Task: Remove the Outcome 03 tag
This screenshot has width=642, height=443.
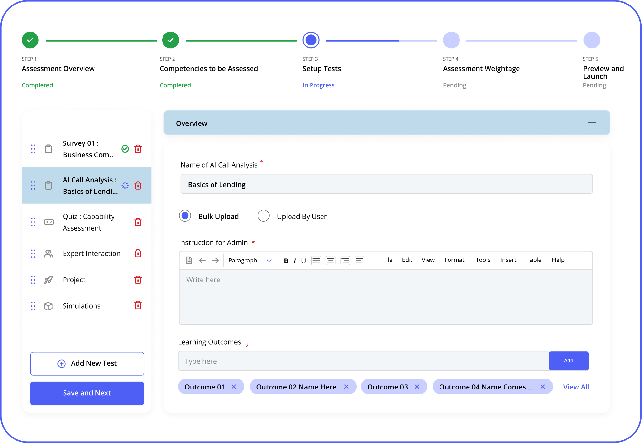Action: coord(417,387)
